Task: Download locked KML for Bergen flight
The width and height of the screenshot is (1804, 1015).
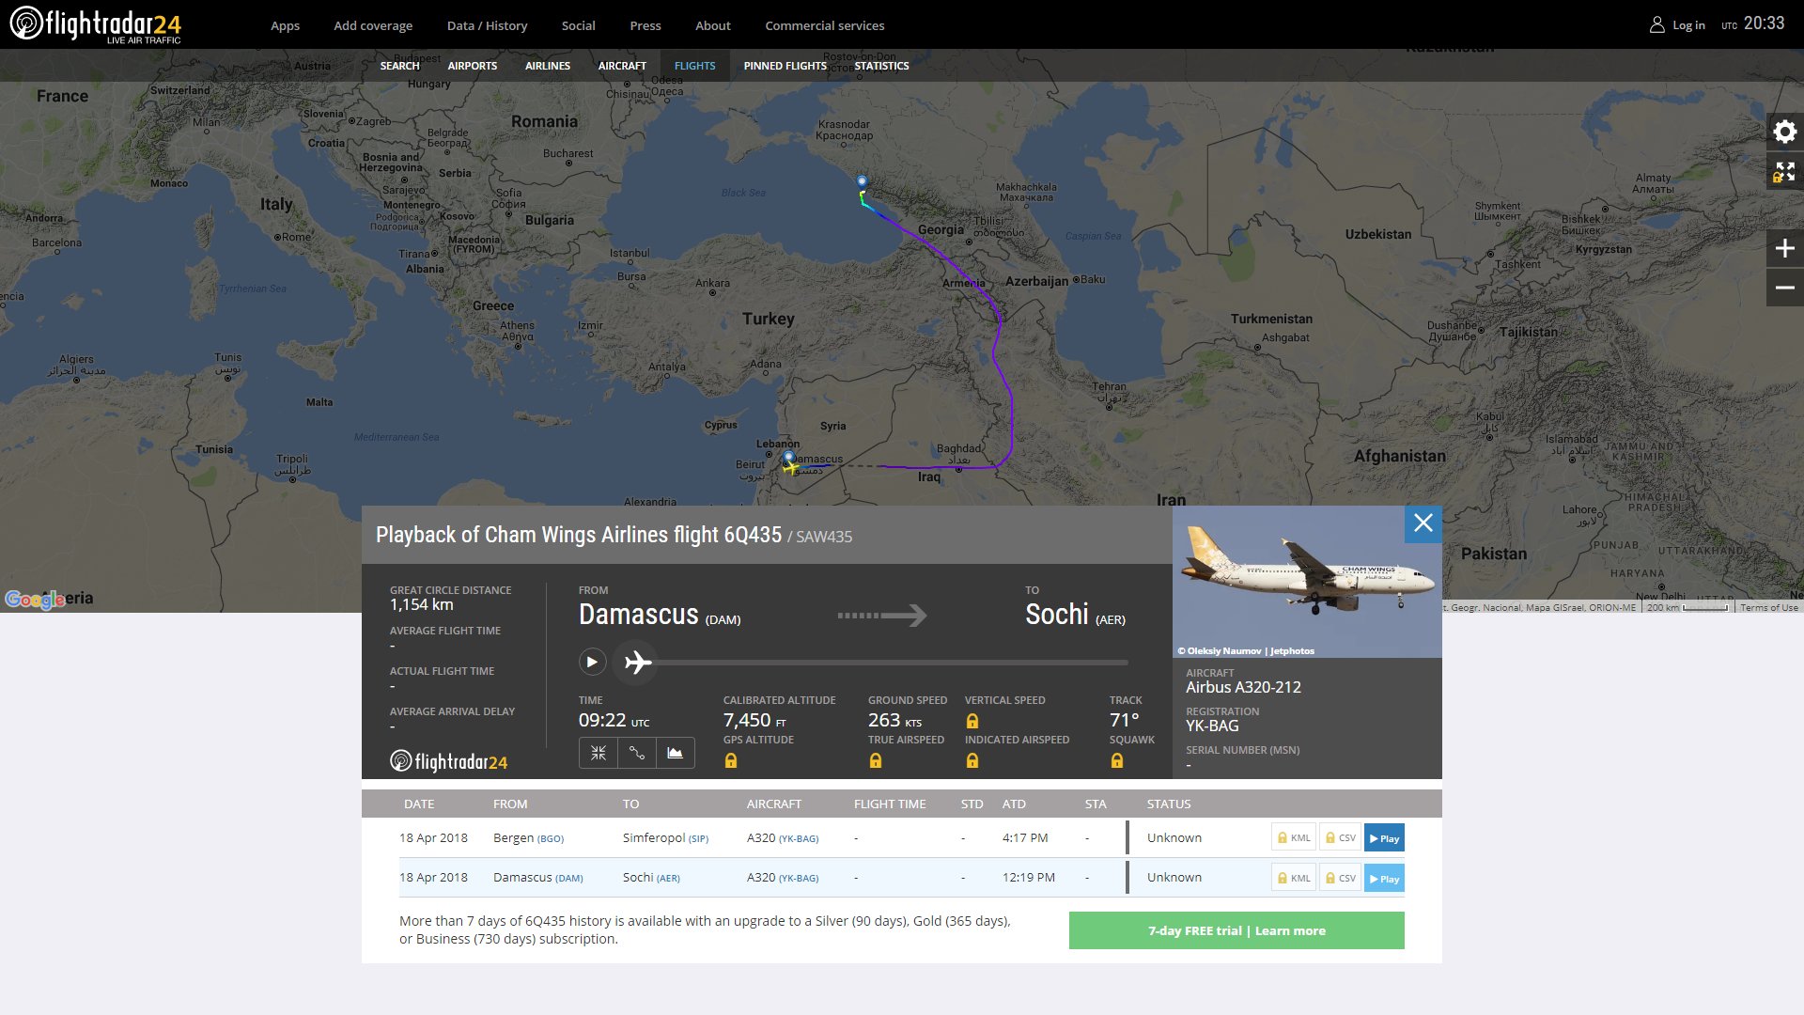Action: [1293, 838]
